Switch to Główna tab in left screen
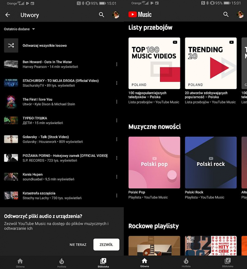Viewport: 247px width, 269px height. click(20, 263)
